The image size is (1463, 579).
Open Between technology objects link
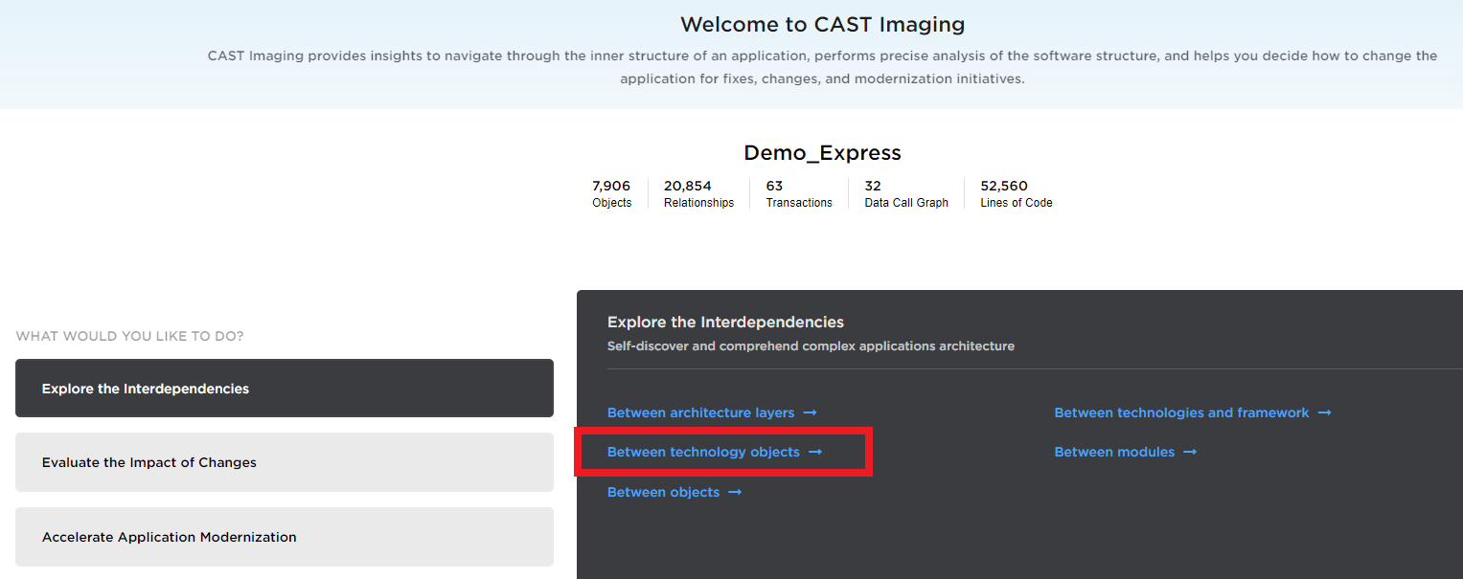pyautogui.click(x=715, y=452)
